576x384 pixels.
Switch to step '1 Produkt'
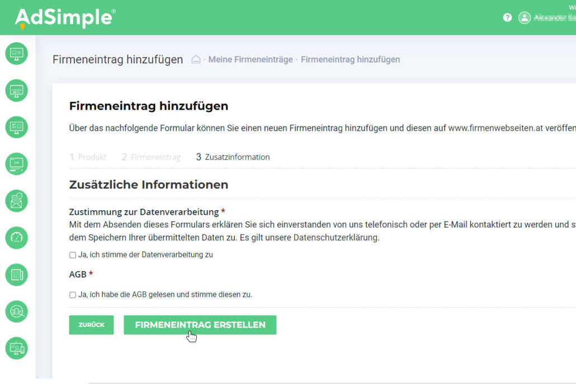click(88, 157)
